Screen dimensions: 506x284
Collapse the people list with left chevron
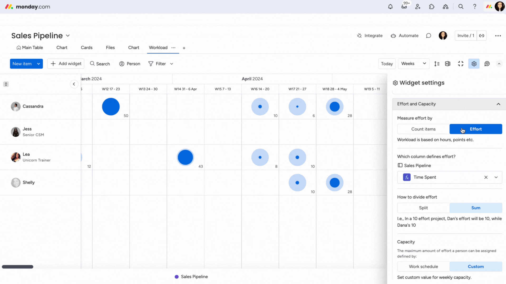[74, 84]
